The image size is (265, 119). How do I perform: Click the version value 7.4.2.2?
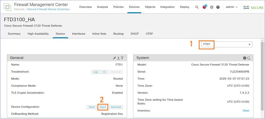244,93
